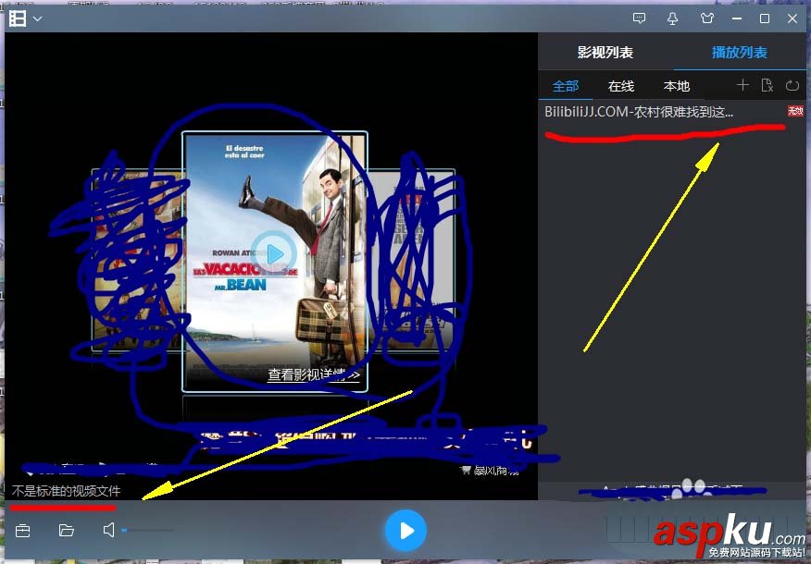Refresh the playlist with circular arrow icon
811x564 pixels.
(792, 85)
